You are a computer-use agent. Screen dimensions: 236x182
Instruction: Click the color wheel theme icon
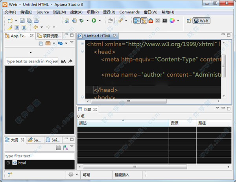pyautogui.click(x=172, y=20)
